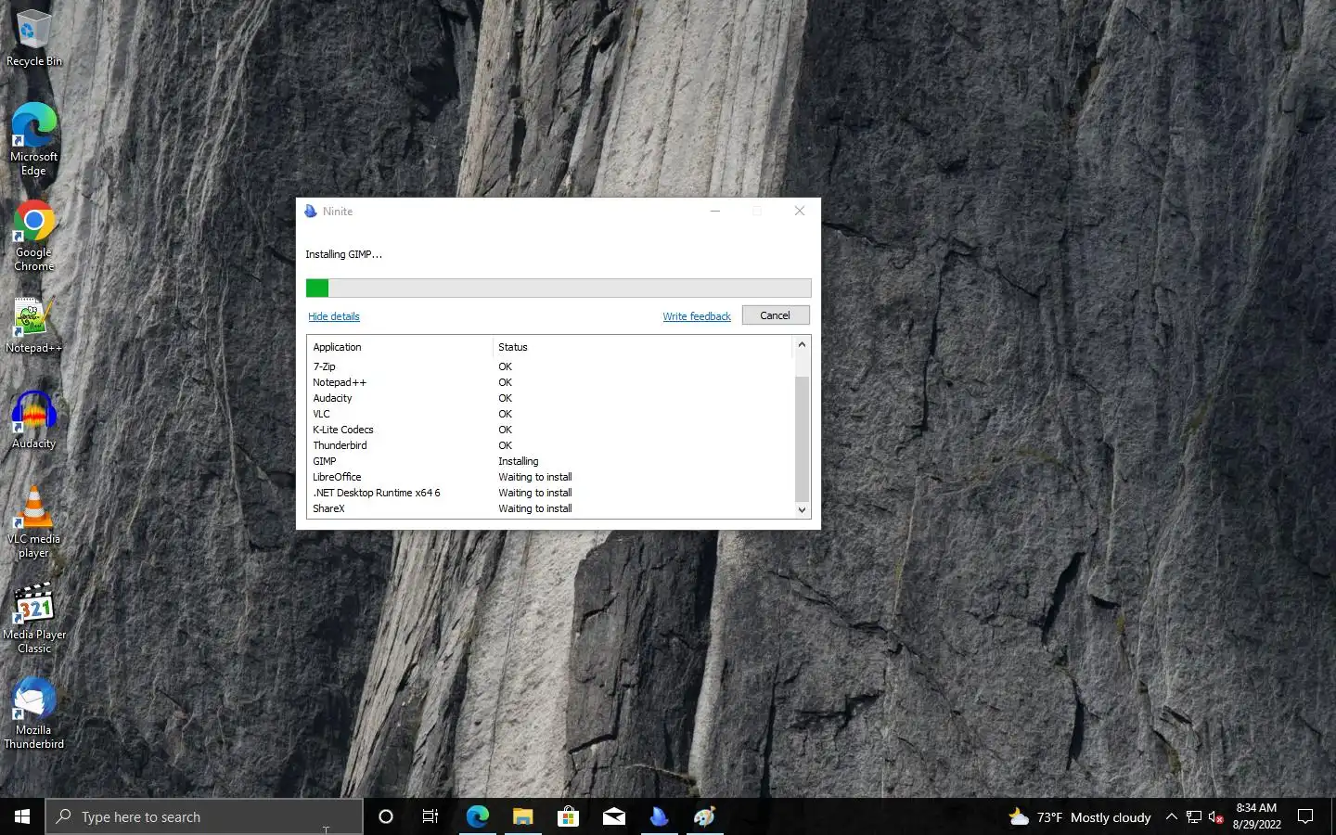
Task: Click Hide details link
Action: pyautogui.click(x=333, y=316)
